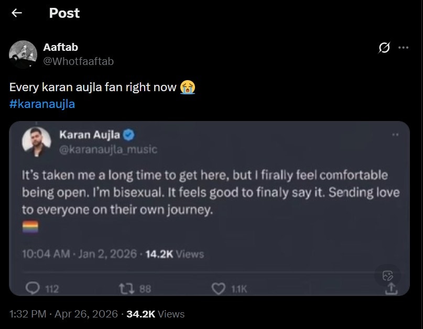Open the #karanaujla hashtag page

click(42, 104)
